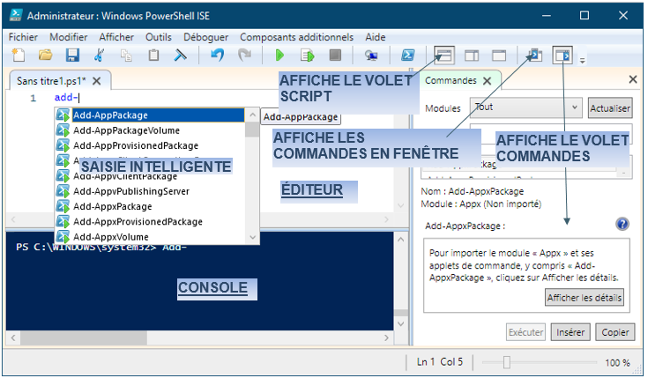The width and height of the screenshot is (648, 378).
Task: Click IntelliSense list scroll-up arrow
Action: pos(252,115)
